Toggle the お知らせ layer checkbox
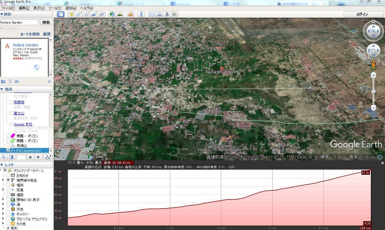This screenshot has width=385, height=230. pyautogui.click(x=8, y=175)
